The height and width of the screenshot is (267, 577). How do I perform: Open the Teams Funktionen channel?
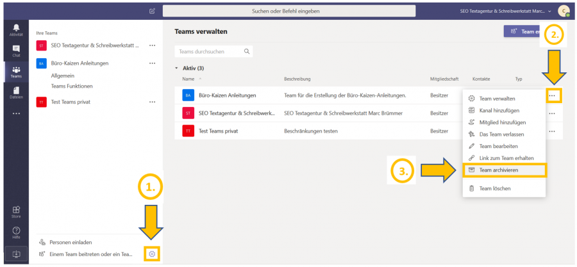[72, 86]
